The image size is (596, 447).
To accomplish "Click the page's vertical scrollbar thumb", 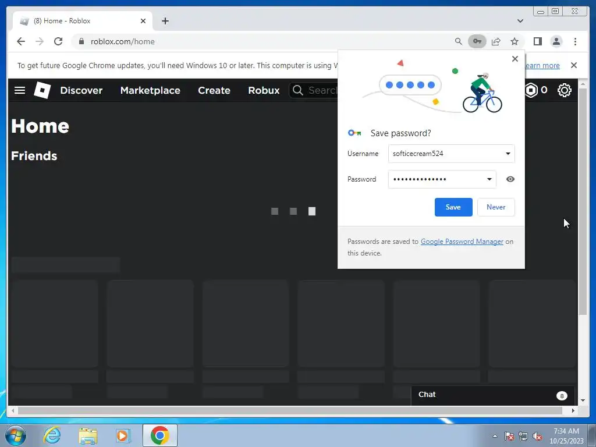I will point(583,201).
